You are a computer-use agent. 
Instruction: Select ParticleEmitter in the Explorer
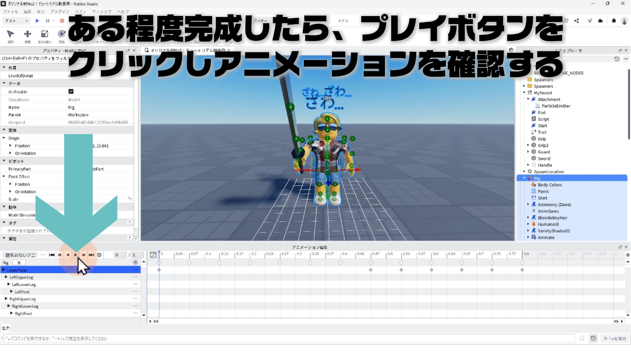click(556, 106)
